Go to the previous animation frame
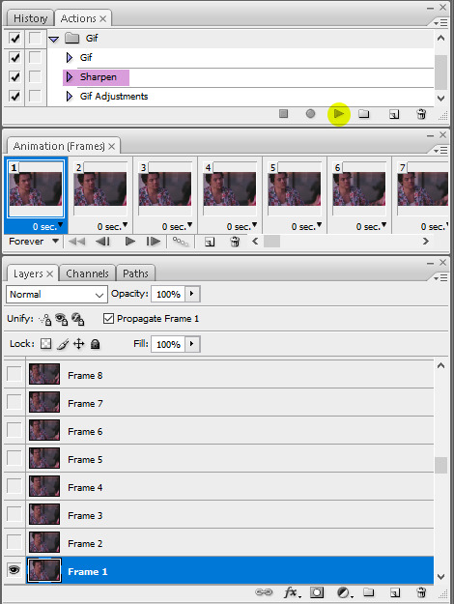The width and height of the screenshot is (454, 604). tap(102, 242)
